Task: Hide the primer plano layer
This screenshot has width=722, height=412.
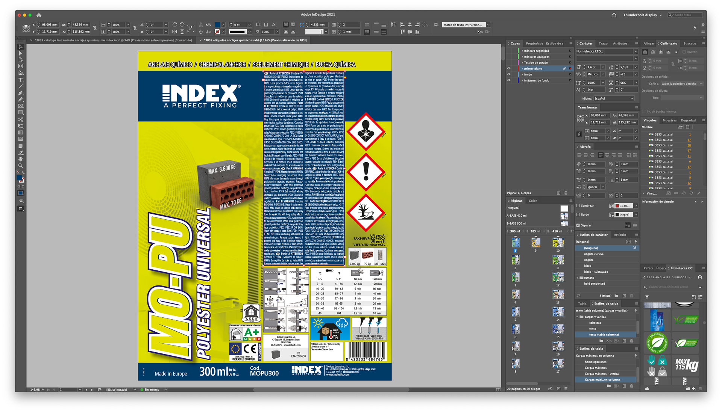Action: (x=509, y=69)
